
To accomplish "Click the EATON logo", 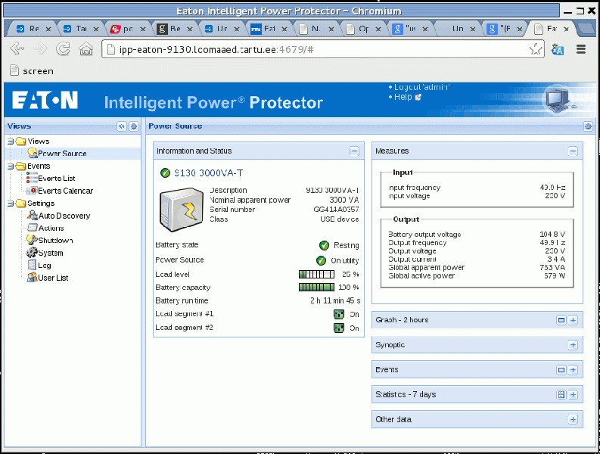I will pos(45,101).
